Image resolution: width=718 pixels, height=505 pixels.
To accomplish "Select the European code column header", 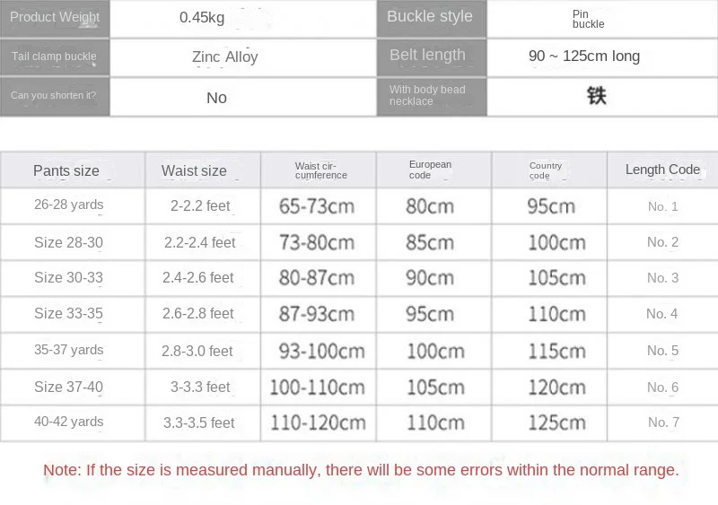I will click(x=430, y=170).
